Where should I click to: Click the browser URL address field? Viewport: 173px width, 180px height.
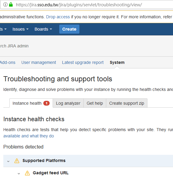87,5
